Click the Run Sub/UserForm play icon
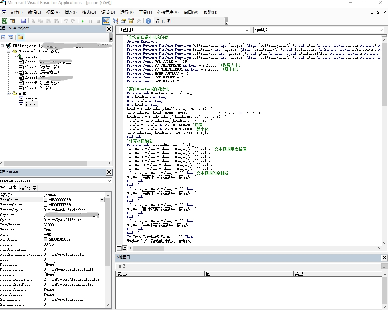 coord(83,21)
